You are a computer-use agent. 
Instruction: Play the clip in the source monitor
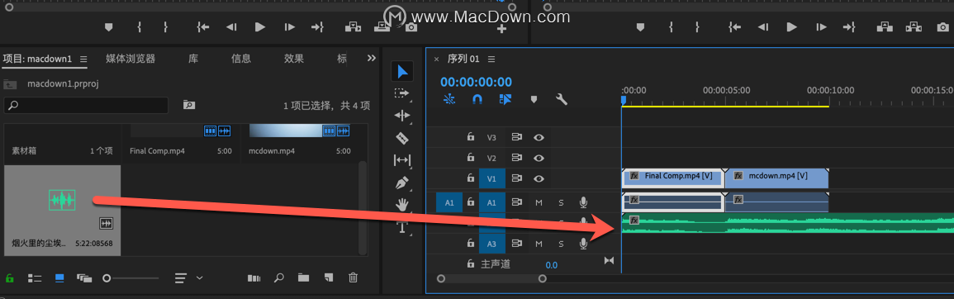[260, 26]
